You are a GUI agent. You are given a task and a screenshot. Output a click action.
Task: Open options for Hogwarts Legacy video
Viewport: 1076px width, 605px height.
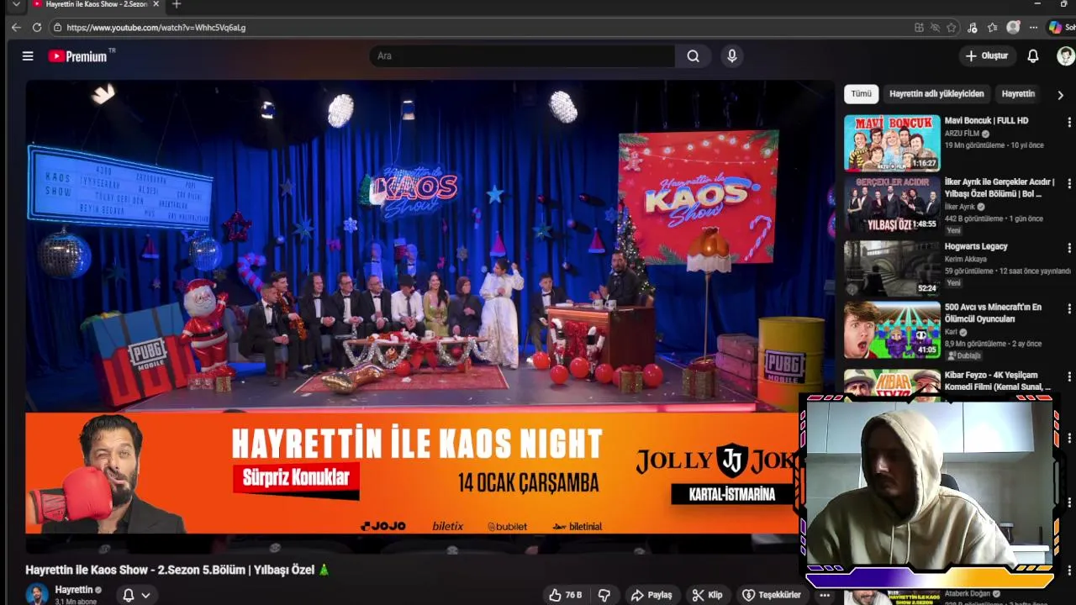pyautogui.click(x=1069, y=248)
